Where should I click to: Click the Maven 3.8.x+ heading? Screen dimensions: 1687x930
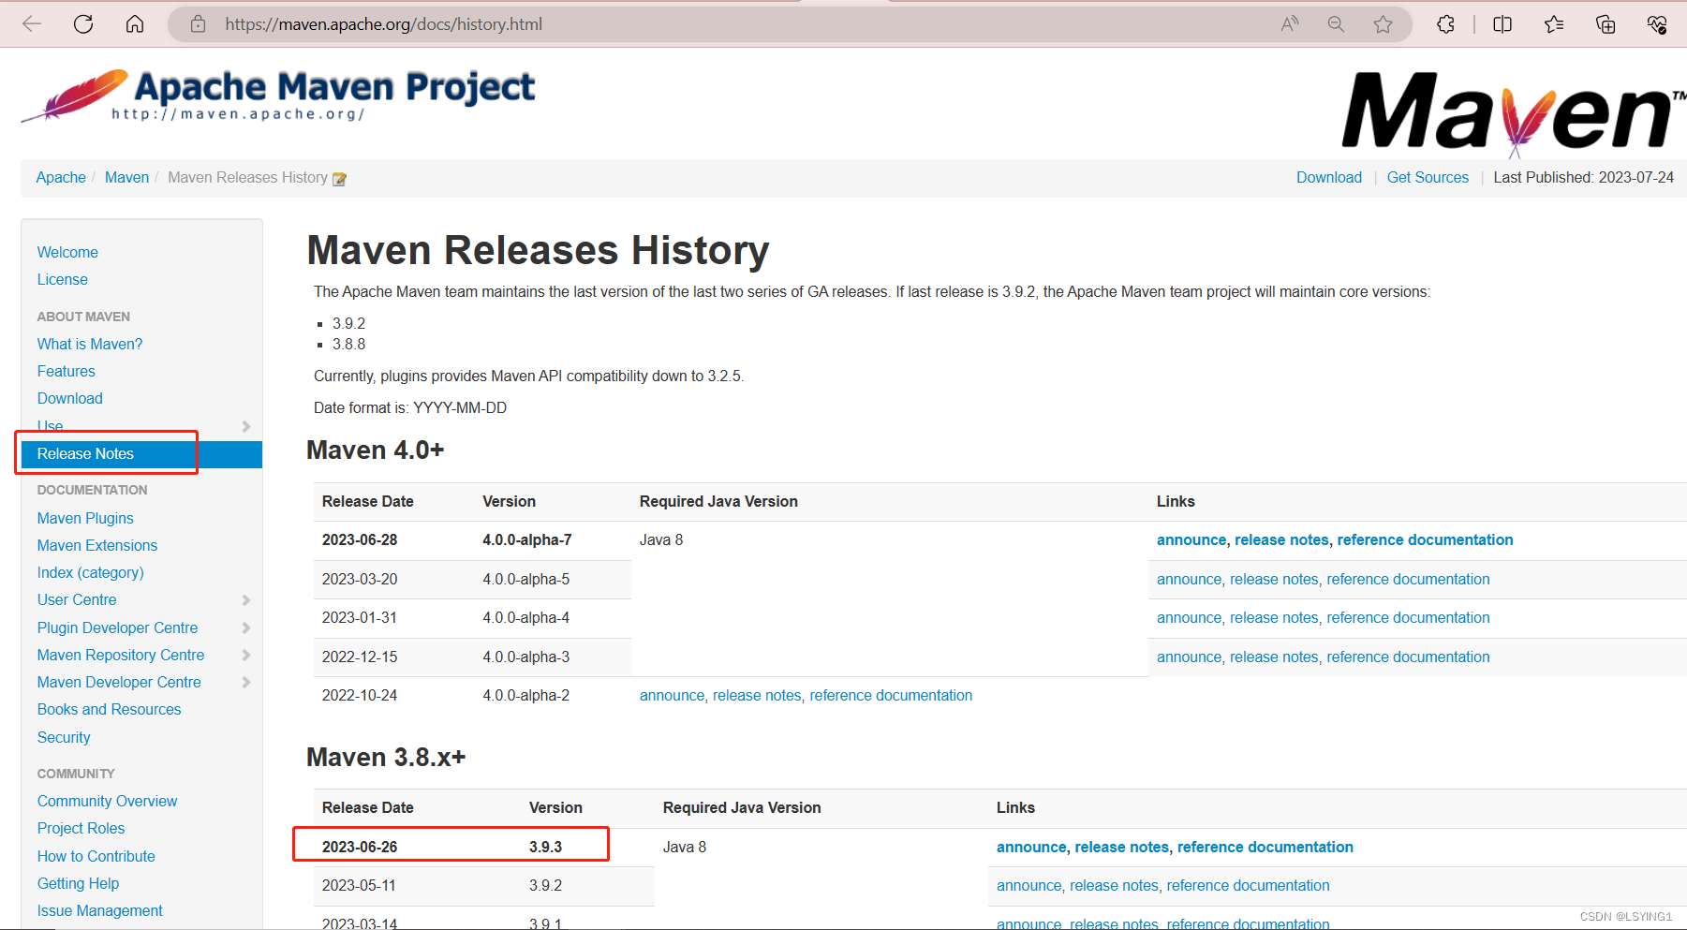pyautogui.click(x=386, y=757)
